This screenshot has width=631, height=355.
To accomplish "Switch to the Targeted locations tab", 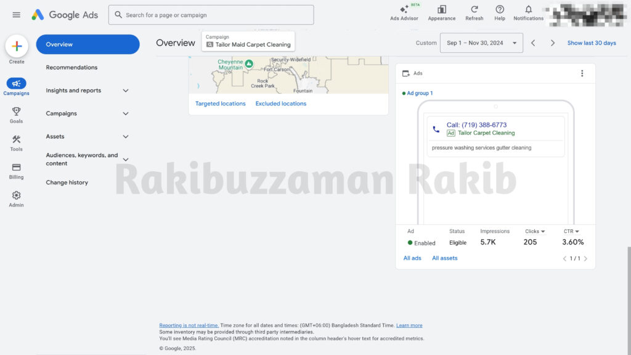I will (220, 103).
